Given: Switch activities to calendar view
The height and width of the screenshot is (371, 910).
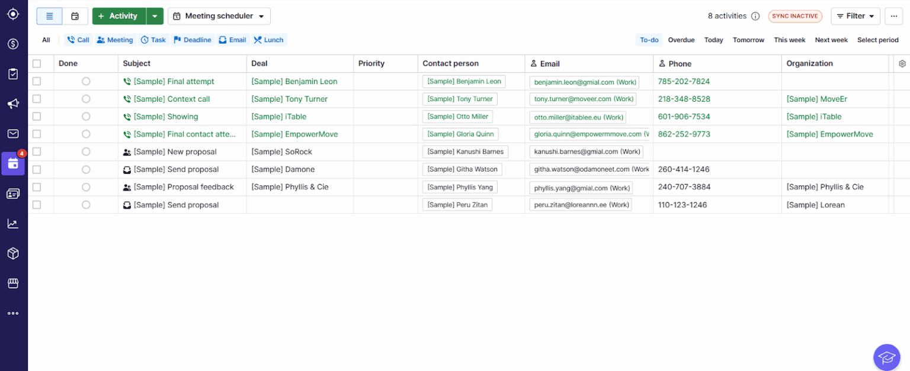Looking at the screenshot, I should 74,16.
